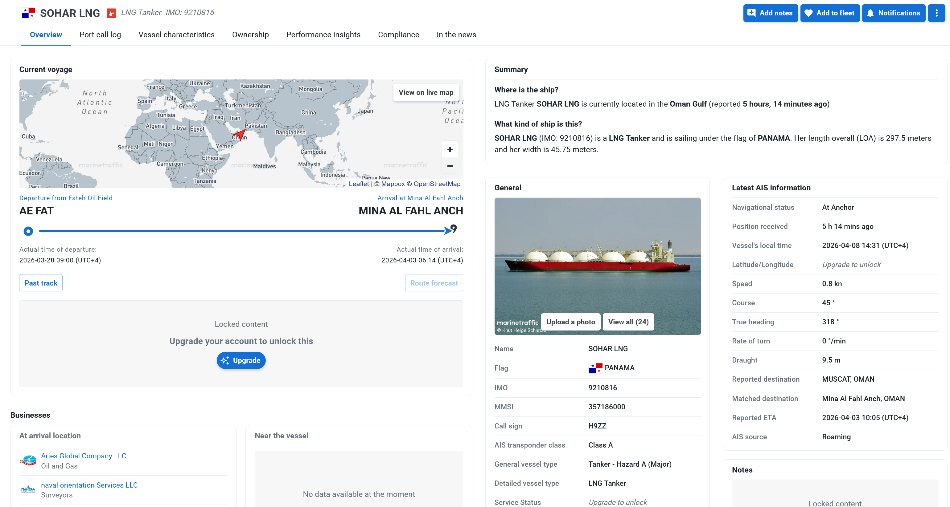This screenshot has height=507, width=950.
Task: Click the red vessel arrow marker on map
Action: (x=240, y=135)
